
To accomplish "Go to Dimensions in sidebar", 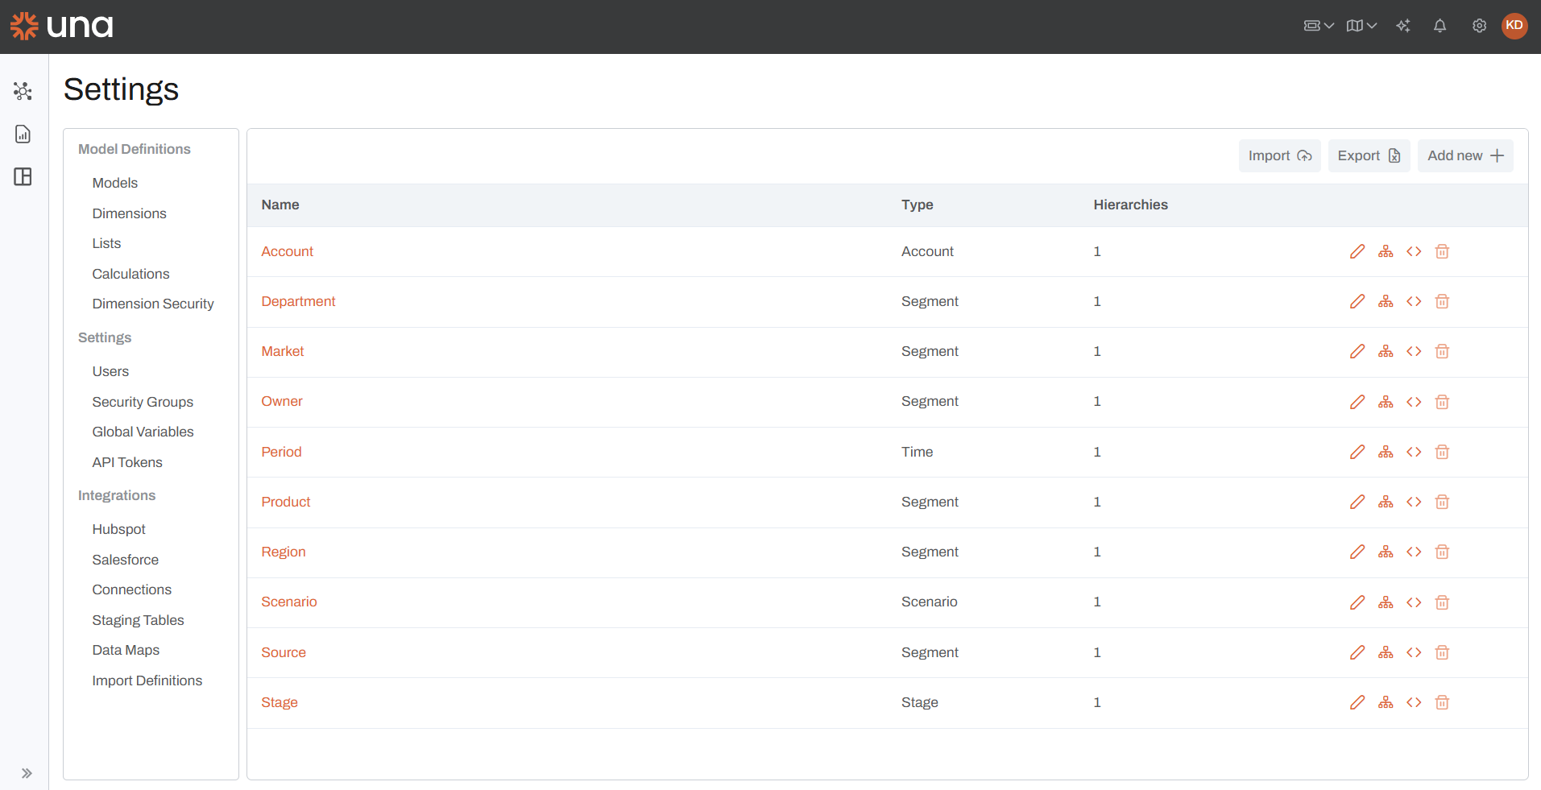I will pyautogui.click(x=129, y=213).
